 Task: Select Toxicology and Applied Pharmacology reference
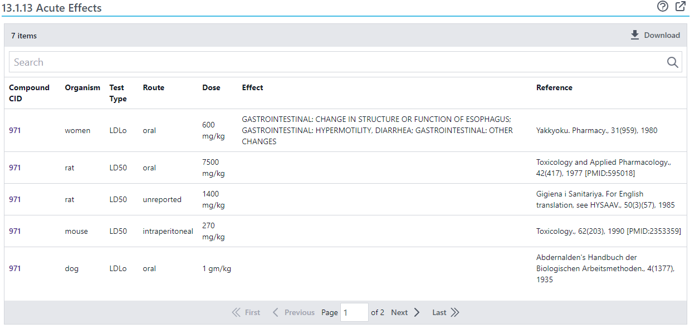pos(604,168)
